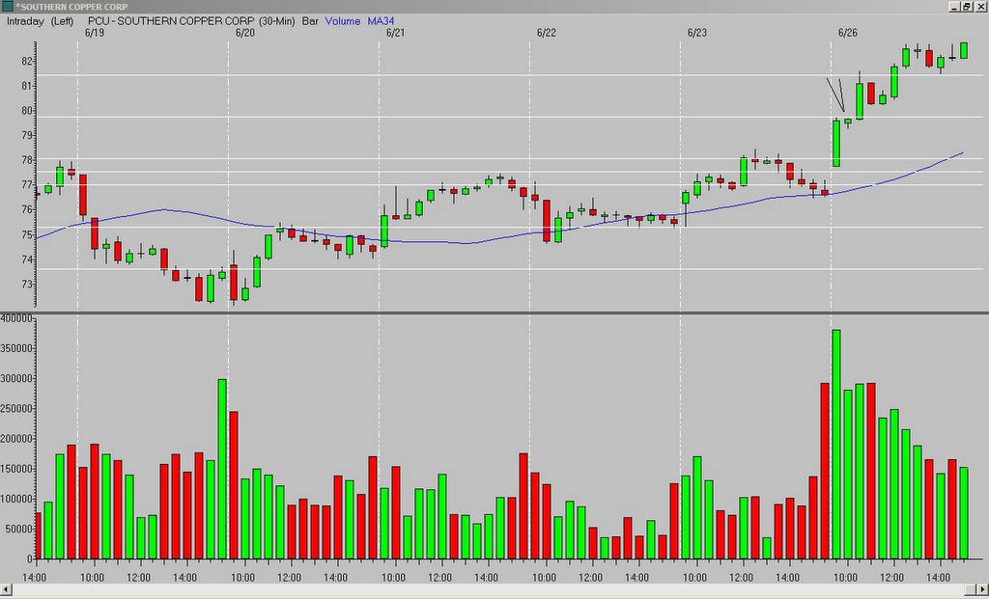Click the 74 price axis label
This screenshot has width=989, height=599.
tap(26, 259)
